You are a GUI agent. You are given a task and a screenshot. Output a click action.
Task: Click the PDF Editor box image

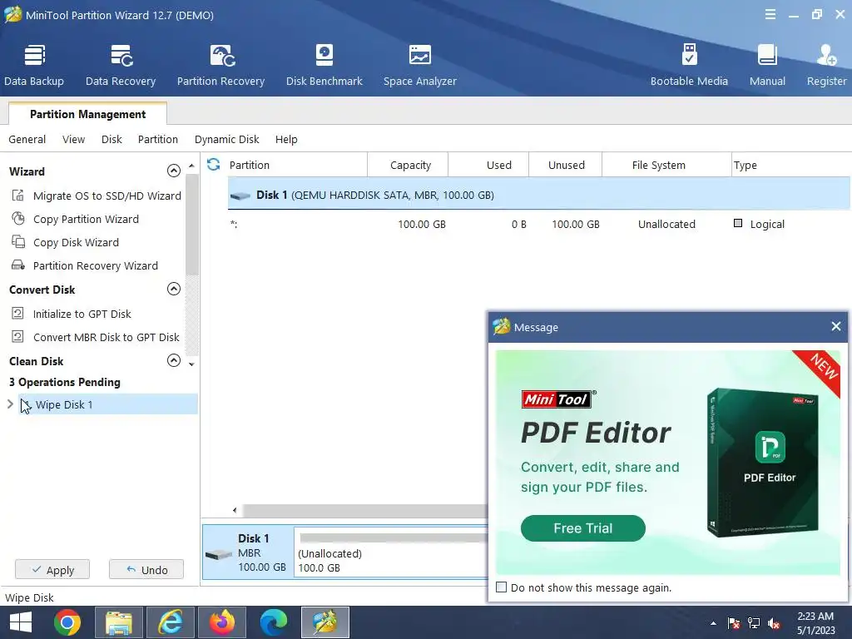point(762,463)
